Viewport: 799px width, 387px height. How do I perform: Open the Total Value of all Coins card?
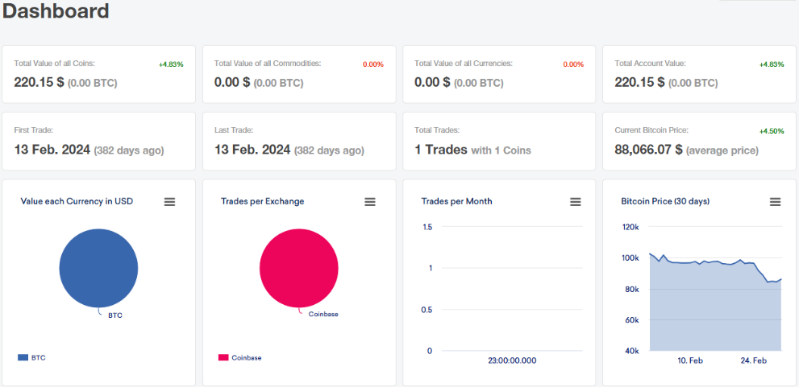click(x=98, y=74)
